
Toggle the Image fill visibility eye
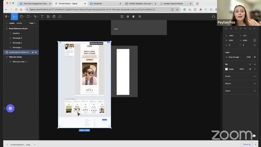(x=250, y=69)
